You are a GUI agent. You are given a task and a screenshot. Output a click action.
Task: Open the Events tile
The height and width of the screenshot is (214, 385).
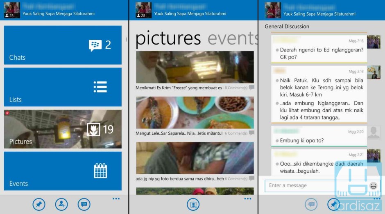(63, 171)
